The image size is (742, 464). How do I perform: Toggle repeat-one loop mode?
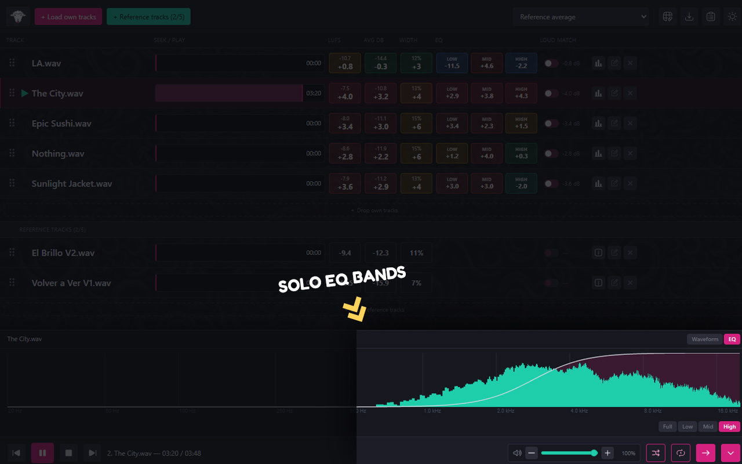tap(681, 453)
